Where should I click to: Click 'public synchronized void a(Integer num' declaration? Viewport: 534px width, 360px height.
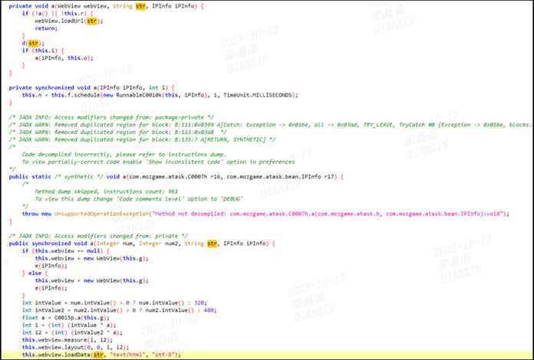[x=142, y=244]
